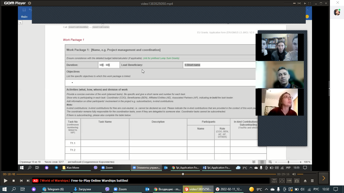Click the eject open file icon
The height and width of the screenshot is (193, 344).
pos(305,181)
